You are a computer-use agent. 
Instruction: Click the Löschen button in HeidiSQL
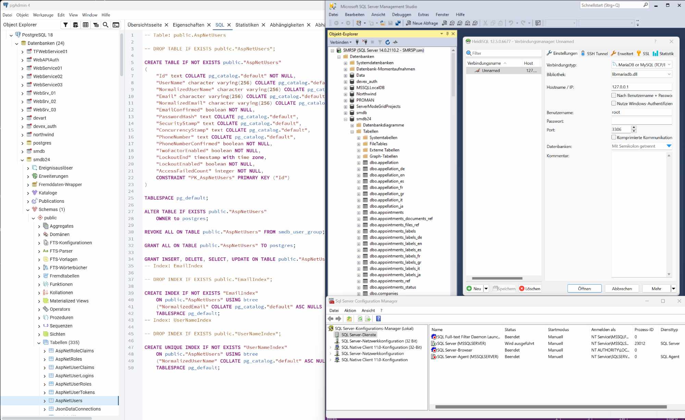pyautogui.click(x=530, y=288)
